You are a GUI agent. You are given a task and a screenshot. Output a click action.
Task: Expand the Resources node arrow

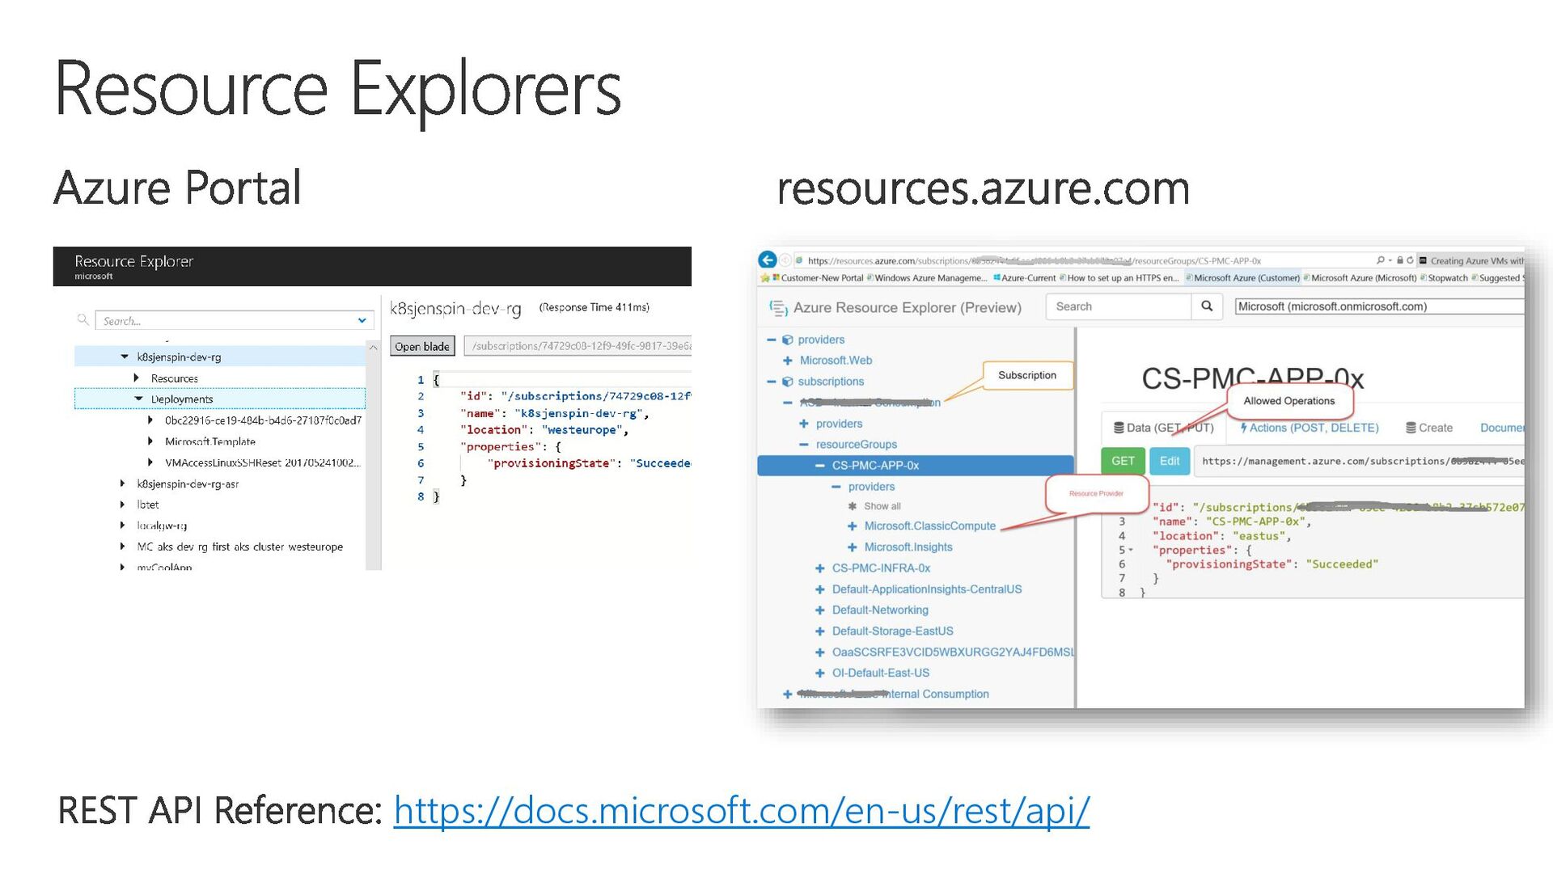pyautogui.click(x=137, y=378)
